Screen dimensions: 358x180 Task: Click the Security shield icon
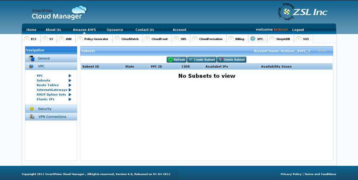click(32, 109)
